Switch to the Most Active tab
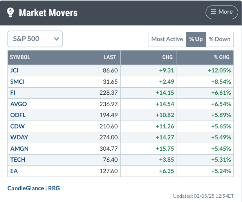The height and width of the screenshot is (202, 242). point(167,39)
